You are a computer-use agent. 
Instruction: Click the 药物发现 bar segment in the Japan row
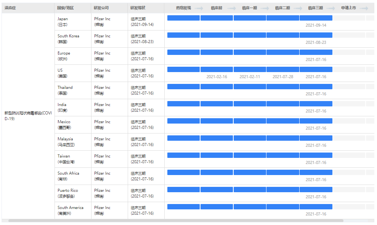(x=183, y=18)
